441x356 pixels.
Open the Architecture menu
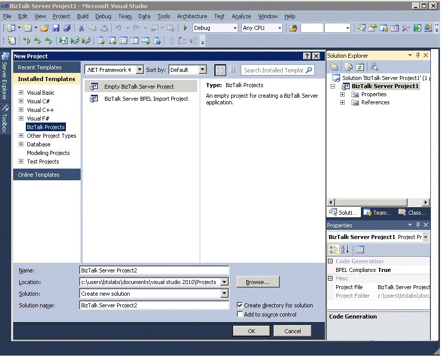point(192,16)
